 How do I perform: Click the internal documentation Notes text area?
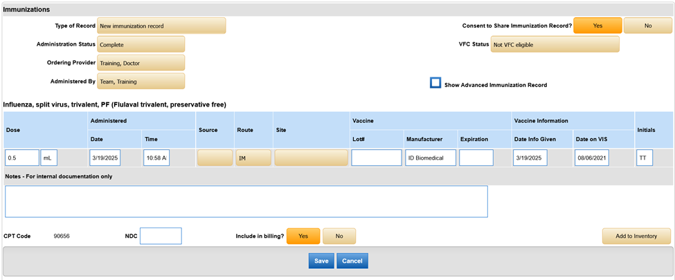tap(246, 201)
